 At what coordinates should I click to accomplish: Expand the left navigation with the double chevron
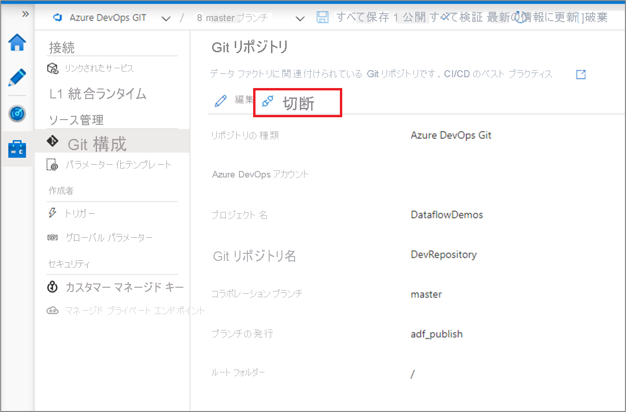[x=25, y=14]
